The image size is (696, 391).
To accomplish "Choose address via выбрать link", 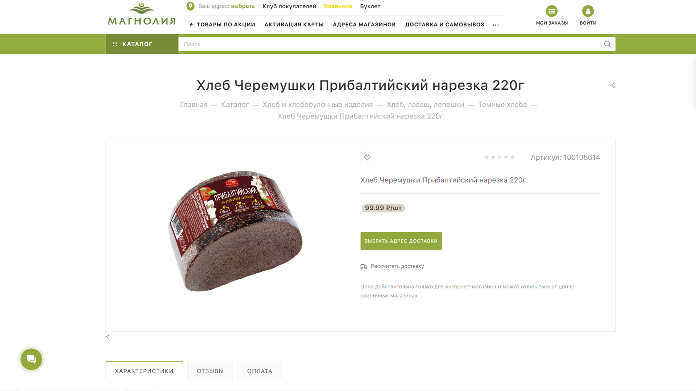I will (243, 6).
